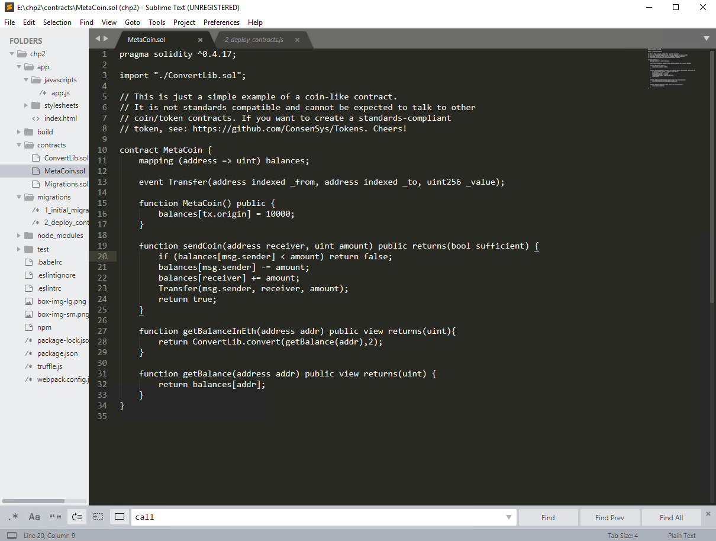Toggle wrap search option
This screenshot has width=716, height=541.
pos(77,517)
